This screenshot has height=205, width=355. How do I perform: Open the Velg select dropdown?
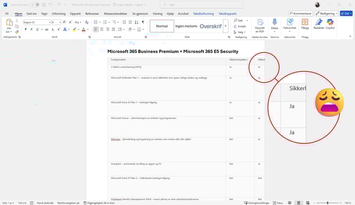(240, 32)
